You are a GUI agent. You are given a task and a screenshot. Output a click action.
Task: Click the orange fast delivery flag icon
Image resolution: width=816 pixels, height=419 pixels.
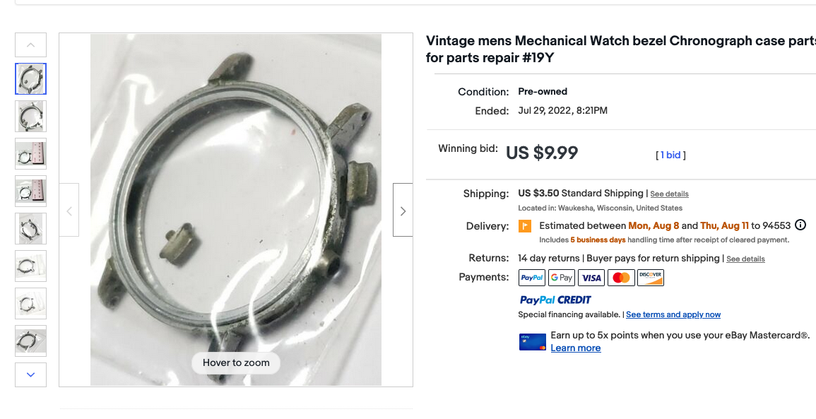point(525,226)
